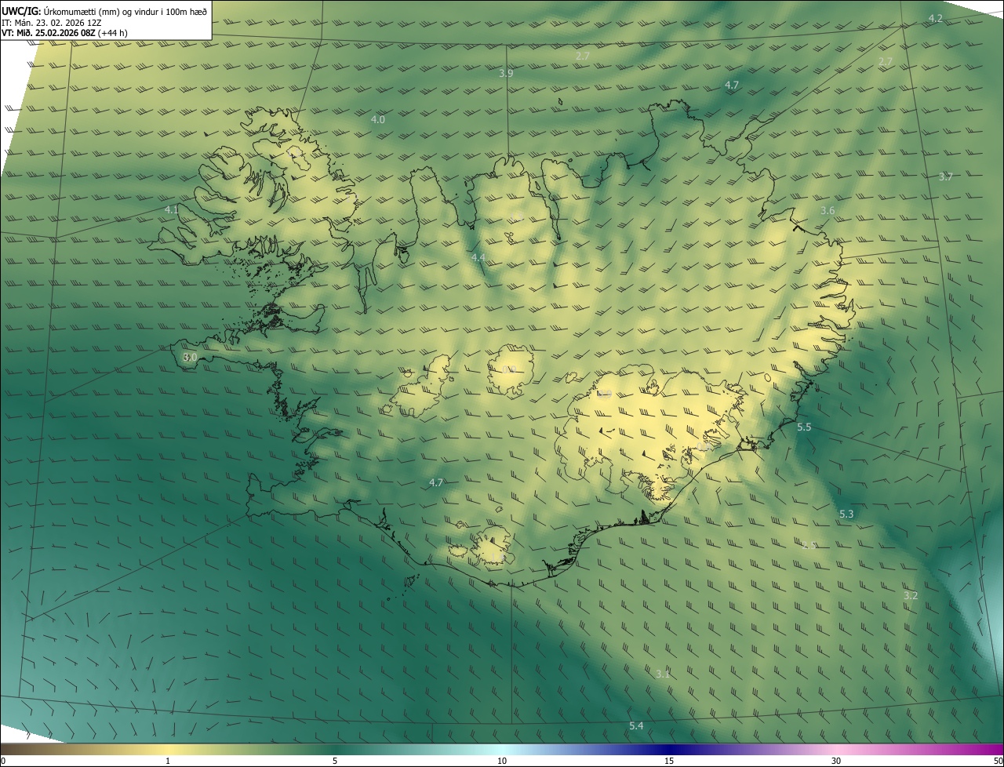
Task: Click the colour scale tick label 30
Action: point(836,761)
